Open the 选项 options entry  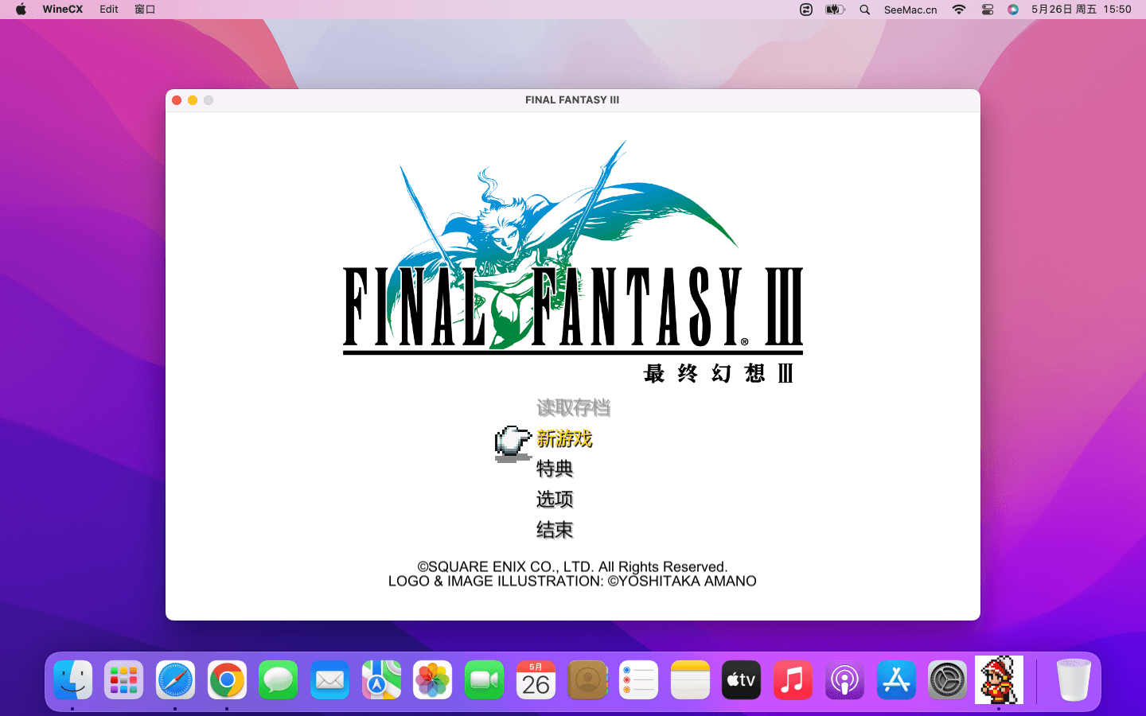[555, 500]
